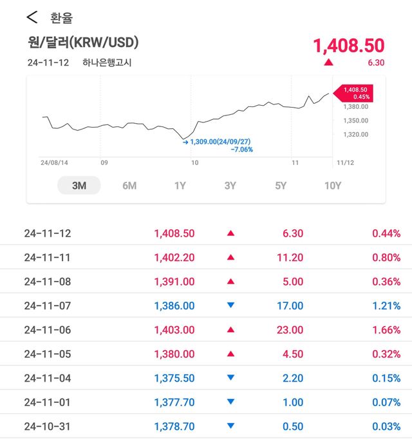This screenshot has height=439, width=412.
Task: Tap the down arrow in 24-10-31 row
Action: [x=230, y=427]
